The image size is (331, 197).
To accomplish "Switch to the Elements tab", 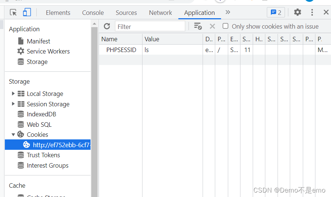I will click(x=58, y=13).
